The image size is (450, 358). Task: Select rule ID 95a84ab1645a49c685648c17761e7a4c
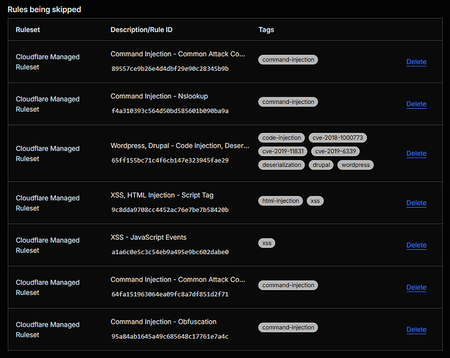[x=170, y=337]
